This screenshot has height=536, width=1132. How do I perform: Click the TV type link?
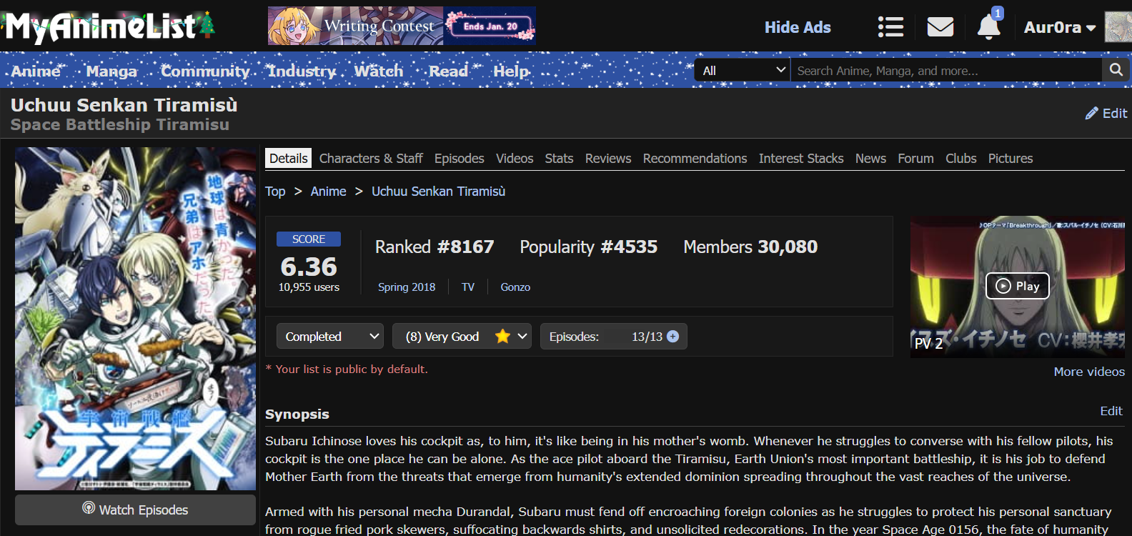tap(468, 287)
